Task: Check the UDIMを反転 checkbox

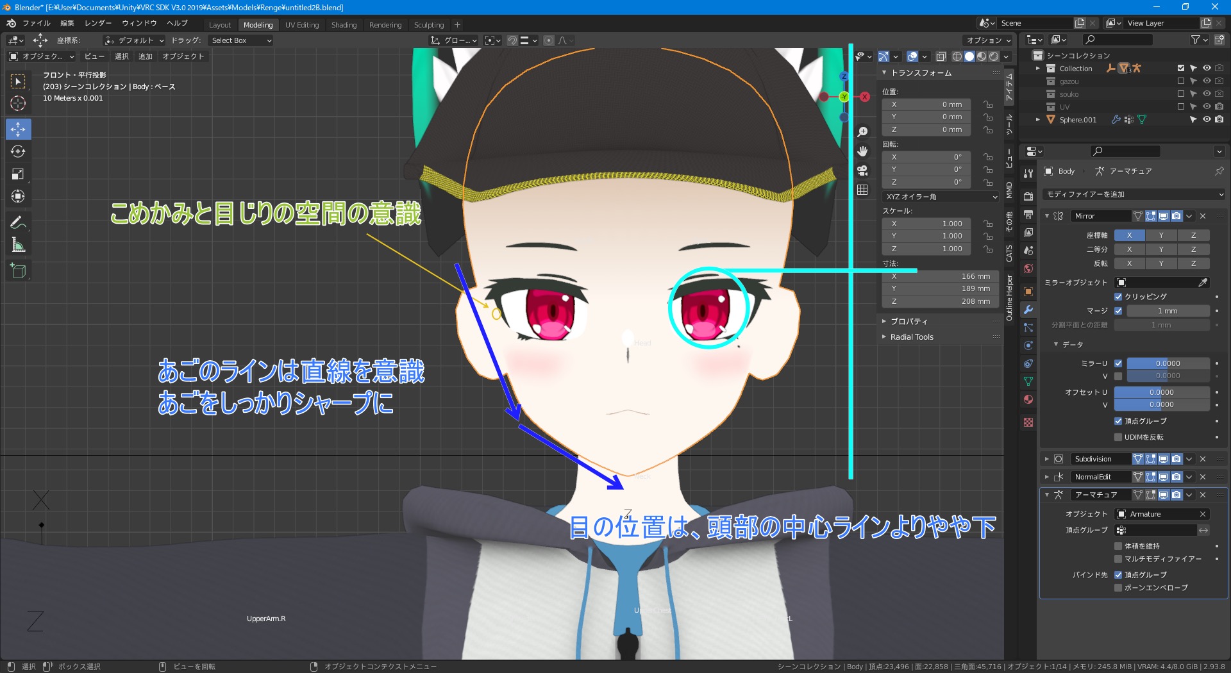Action: pyautogui.click(x=1118, y=437)
